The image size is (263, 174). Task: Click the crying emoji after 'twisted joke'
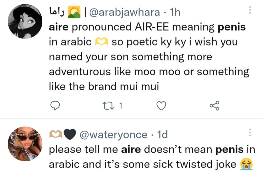click(x=246, y=164)
